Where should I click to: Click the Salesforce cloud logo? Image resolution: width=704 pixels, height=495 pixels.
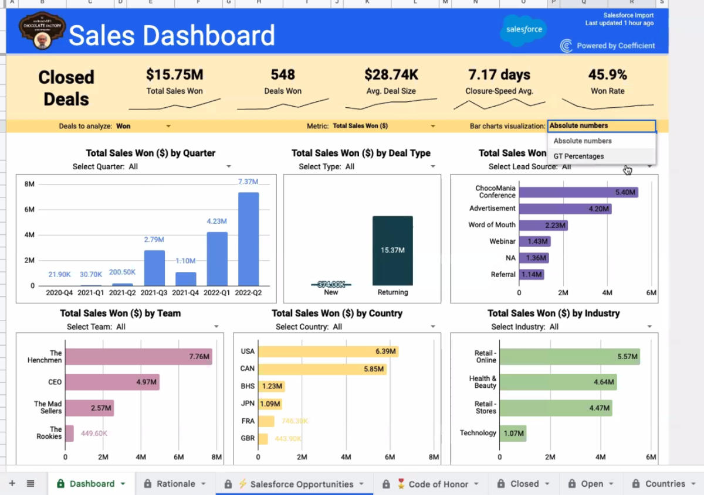(523, 30)
